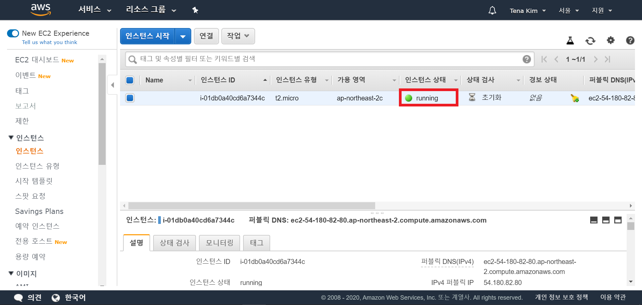Open 시작 템플릿 in sidebar
The height and width of the screenshot is (305, 642).
[x=34, y=181]
